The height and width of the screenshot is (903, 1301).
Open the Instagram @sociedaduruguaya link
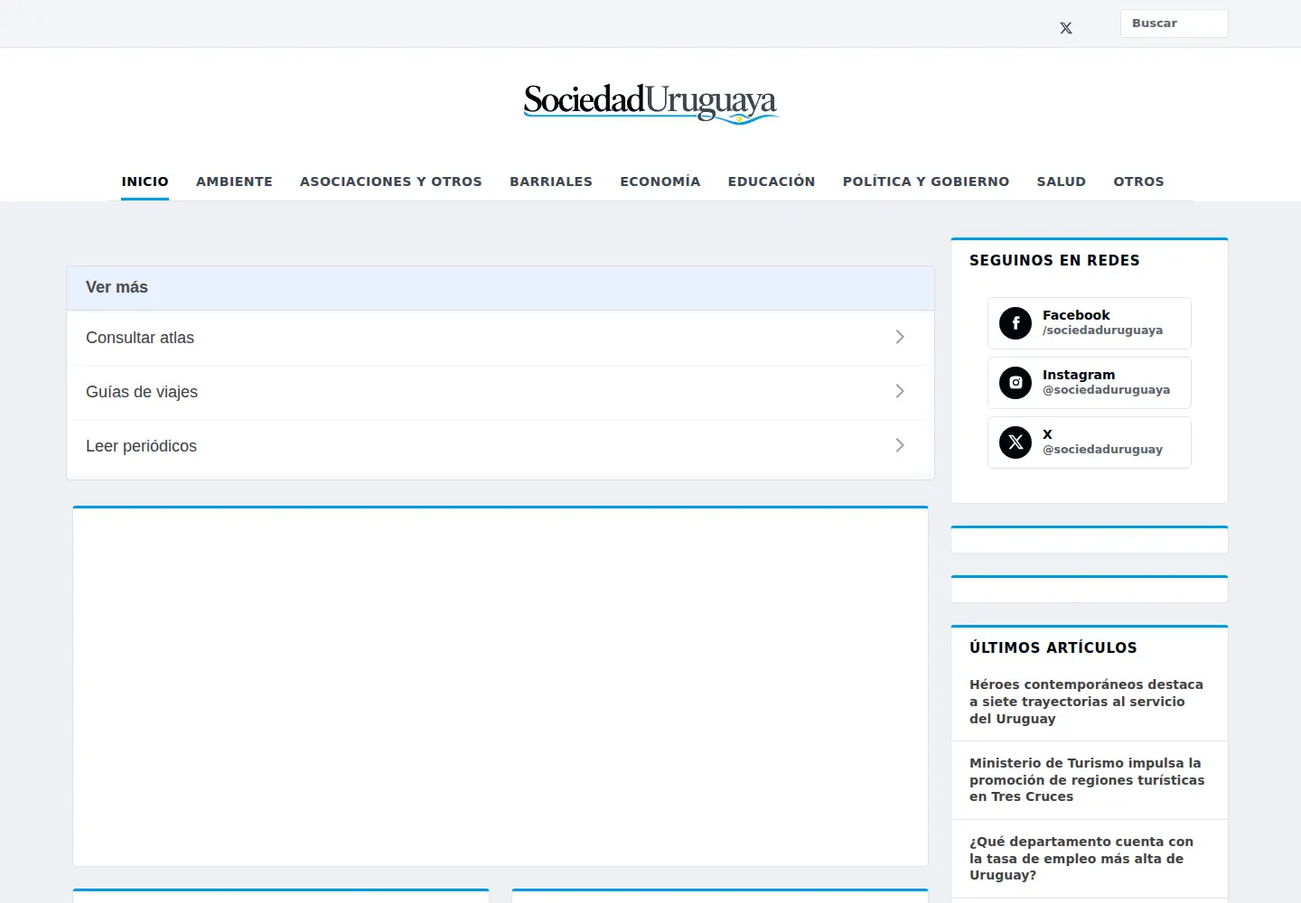[1090, 383]
